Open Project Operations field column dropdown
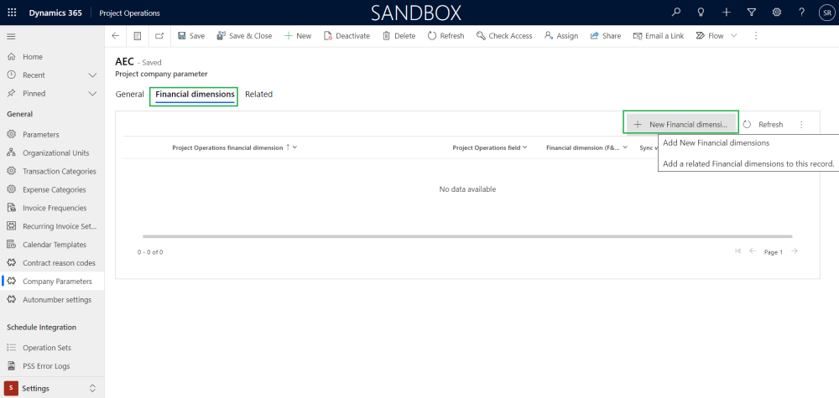 coord(524,147)
